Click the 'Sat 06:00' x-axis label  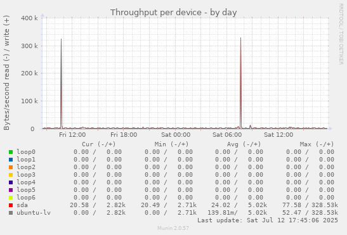227,135
